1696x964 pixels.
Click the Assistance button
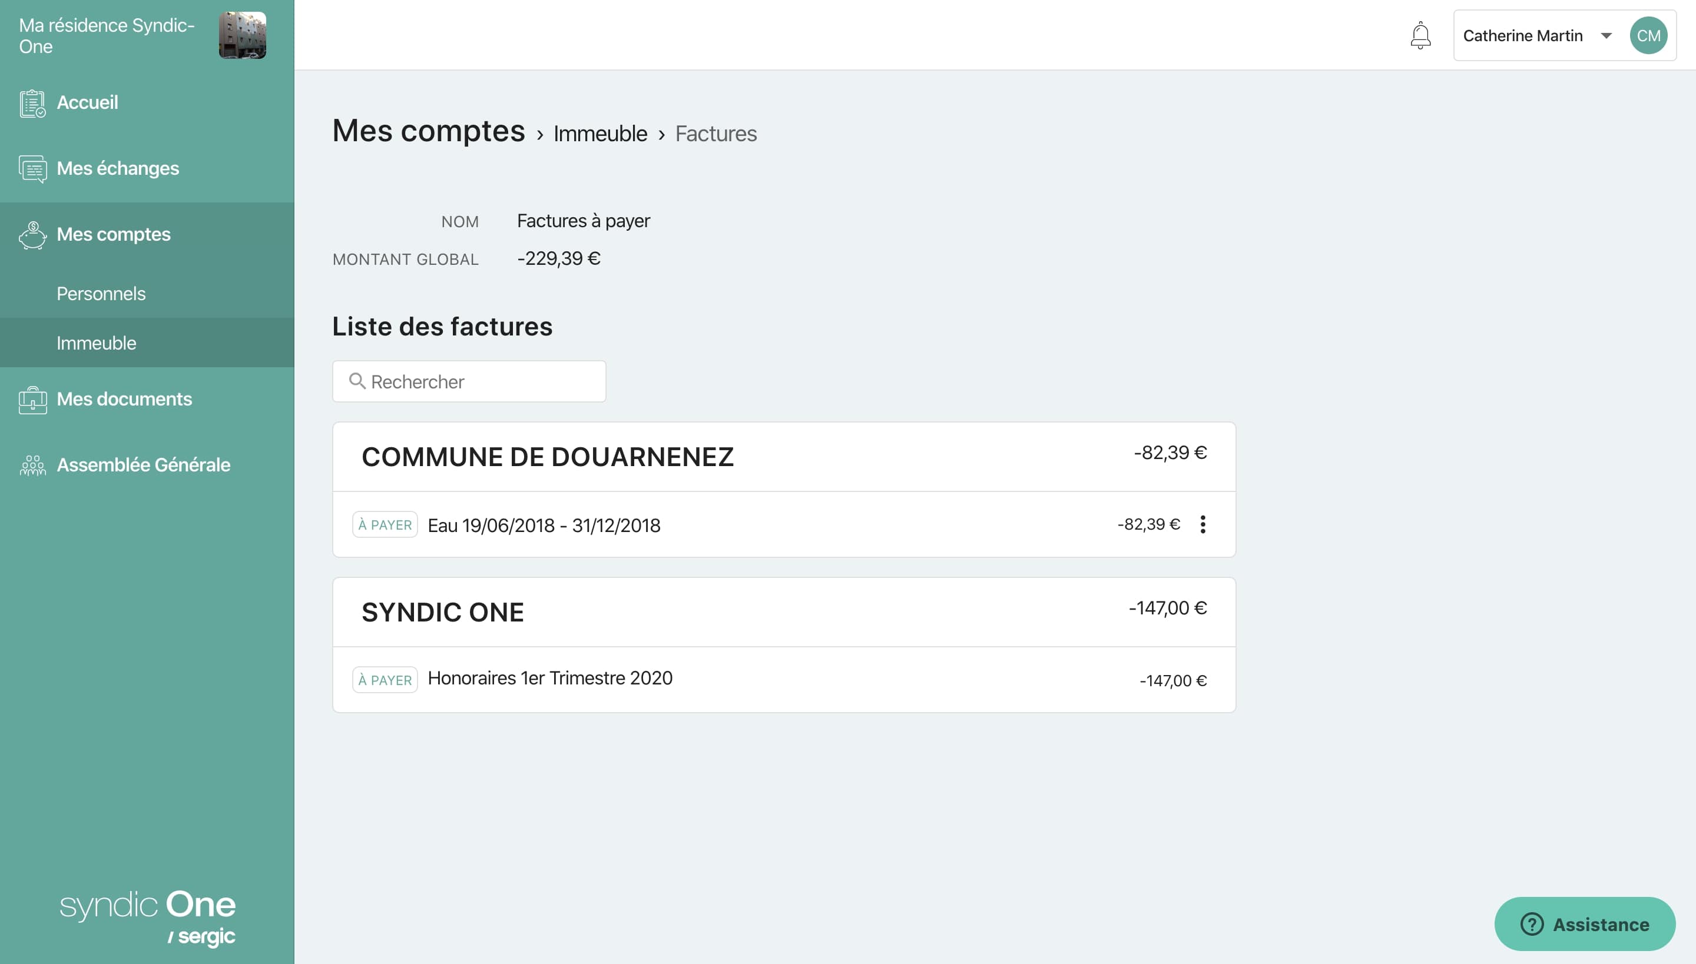[x=1585, y=923]
